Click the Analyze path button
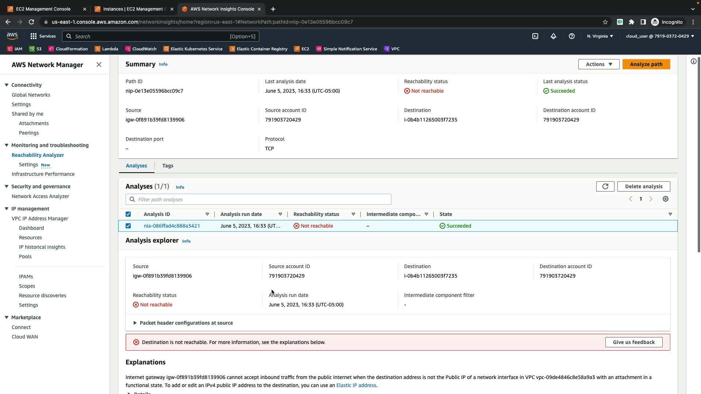This screenshot has height=394, width=701. coord(646,64)
